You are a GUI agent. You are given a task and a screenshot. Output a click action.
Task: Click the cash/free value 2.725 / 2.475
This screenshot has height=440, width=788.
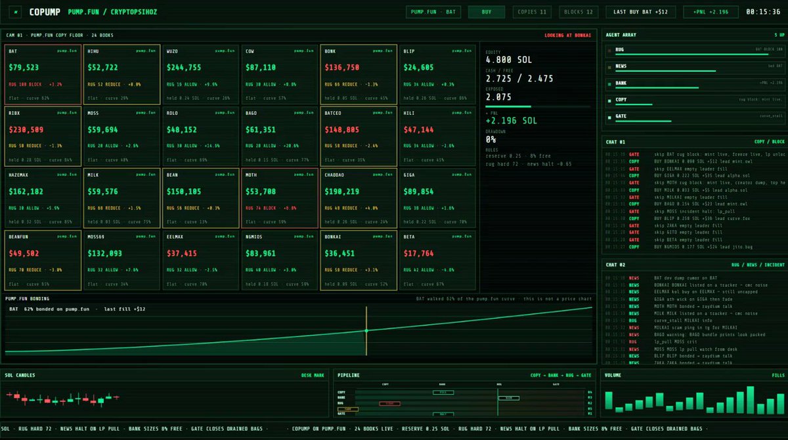click(x=518, y=78)
